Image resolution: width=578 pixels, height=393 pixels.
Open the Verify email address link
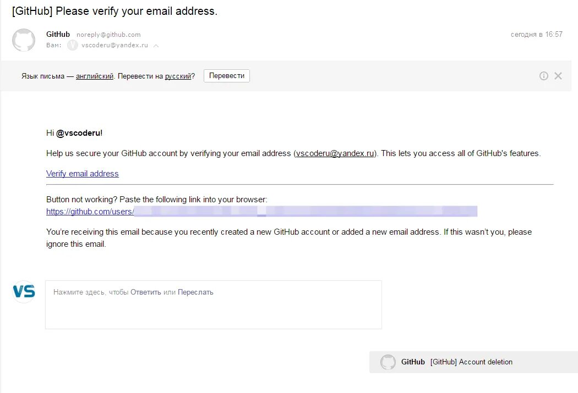pyautogui.click(x=82, y=174)
